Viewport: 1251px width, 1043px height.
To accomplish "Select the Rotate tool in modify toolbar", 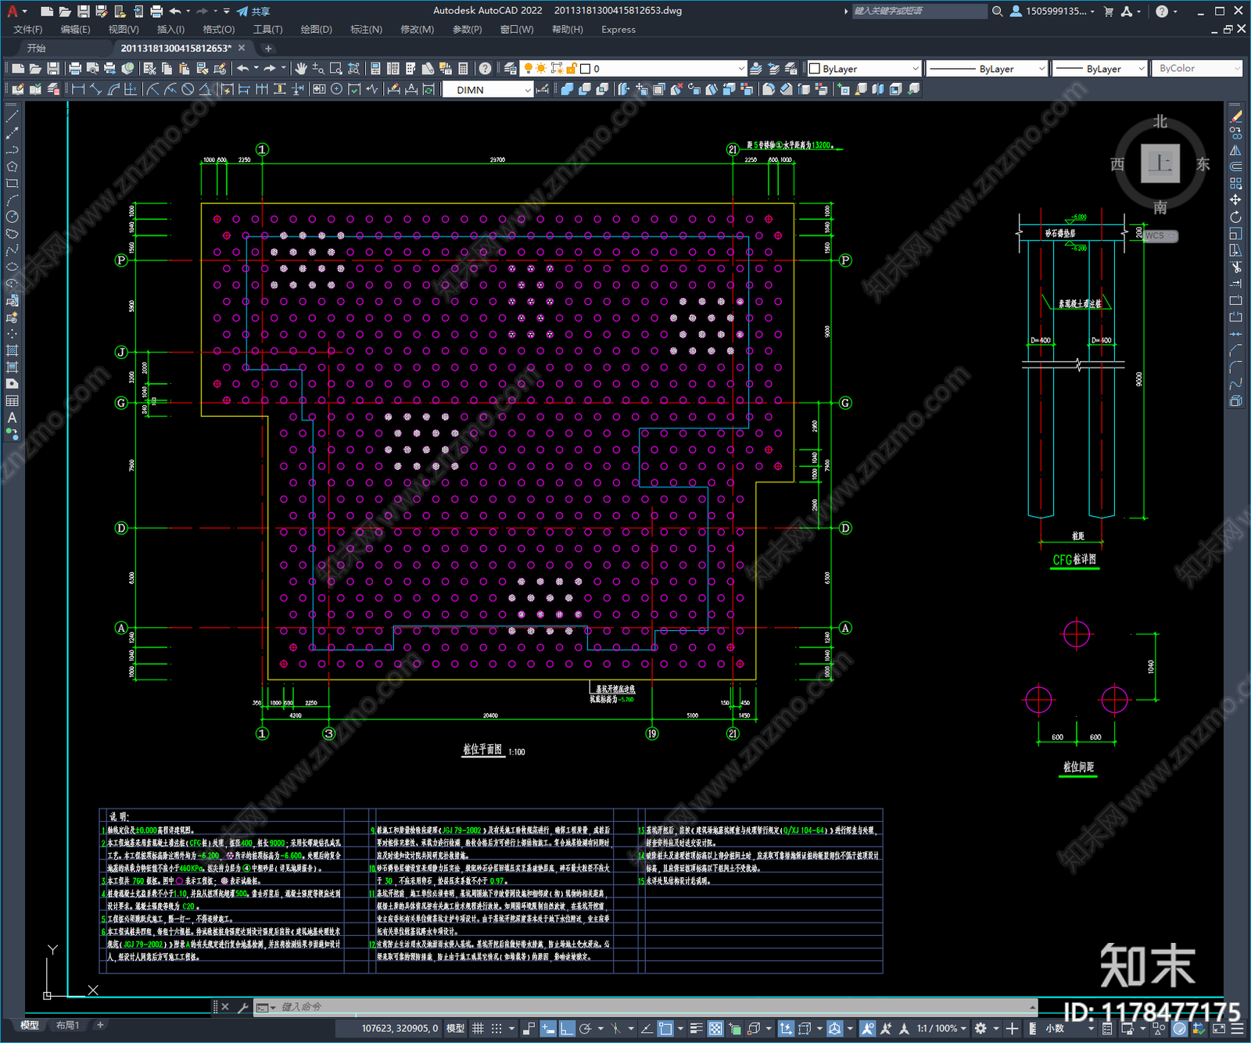I will 1235,217.
